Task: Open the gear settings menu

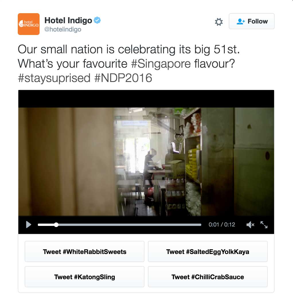Action: click(x=219, y=22)
